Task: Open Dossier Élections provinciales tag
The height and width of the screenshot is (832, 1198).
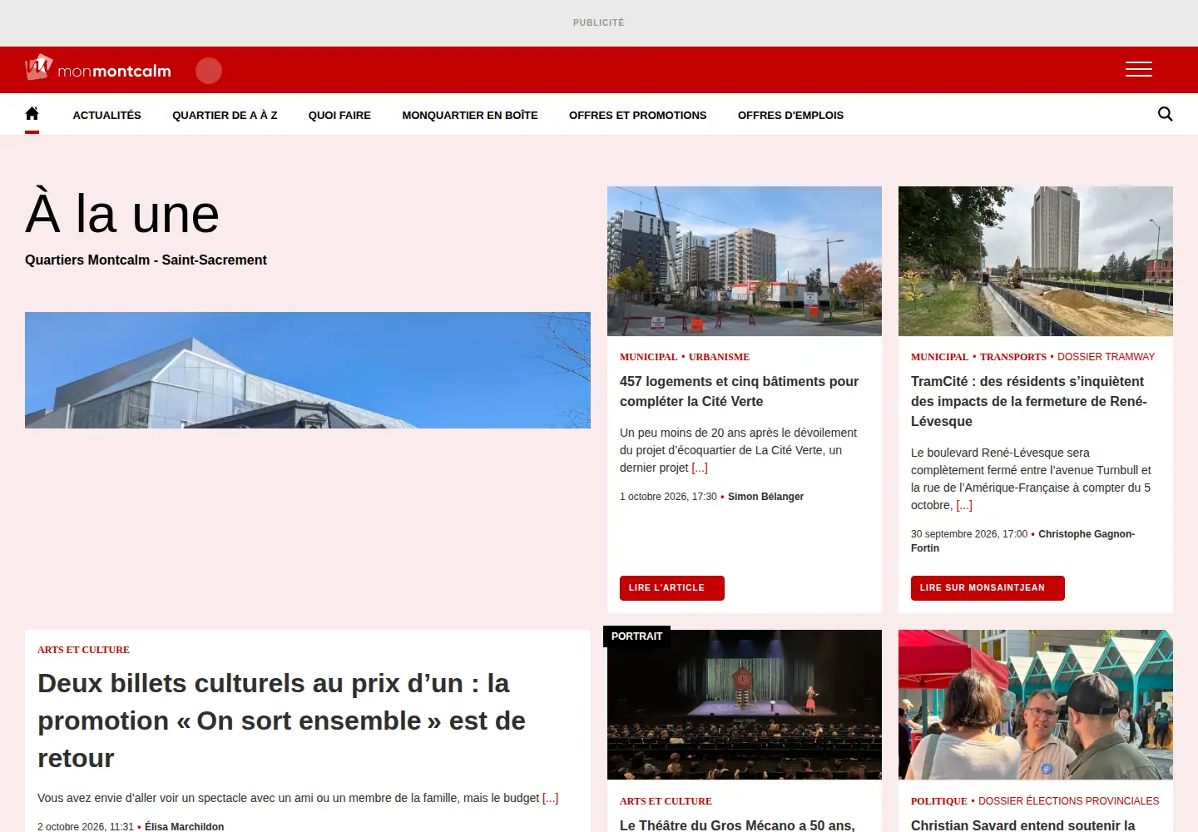Action: pyautogui.click(x=1068, y=801)
